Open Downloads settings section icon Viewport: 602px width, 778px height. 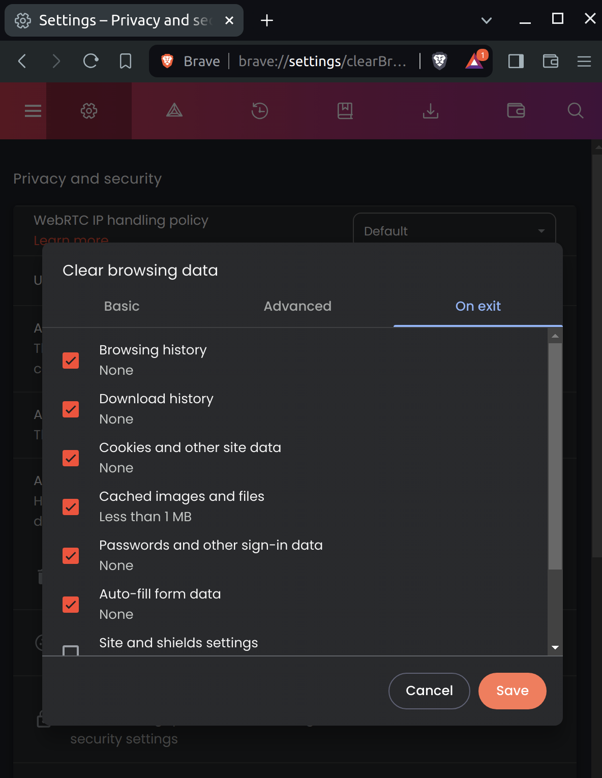431,111
